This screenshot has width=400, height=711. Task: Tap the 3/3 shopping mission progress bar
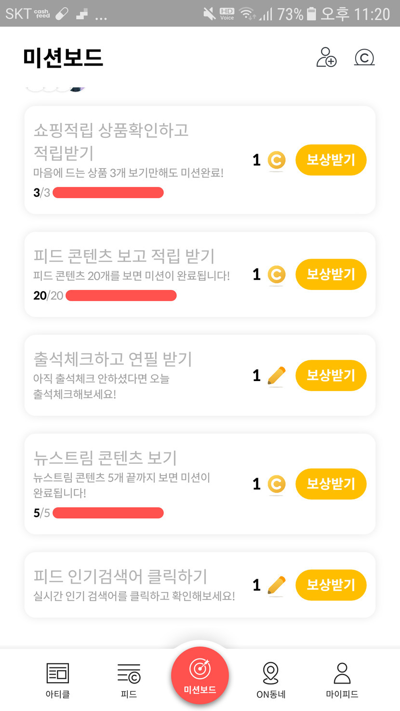[x=108, y=193]
